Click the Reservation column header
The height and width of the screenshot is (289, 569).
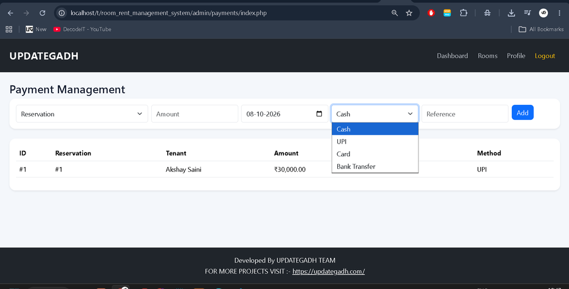click(73, 153)
